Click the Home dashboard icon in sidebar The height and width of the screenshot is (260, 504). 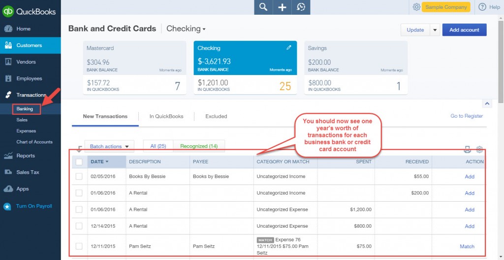coord(8,29)
